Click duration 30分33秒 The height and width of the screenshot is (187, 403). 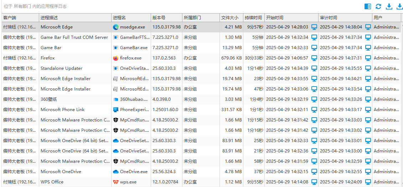tap(254, 58)
